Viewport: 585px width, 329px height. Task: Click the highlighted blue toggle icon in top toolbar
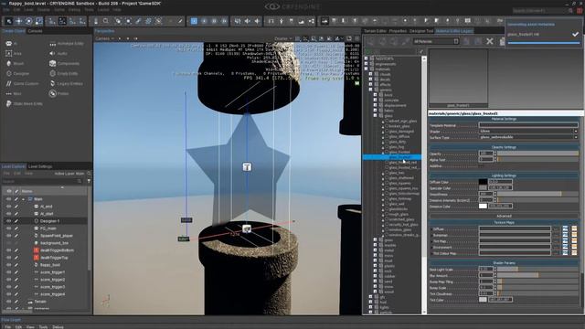194,21
